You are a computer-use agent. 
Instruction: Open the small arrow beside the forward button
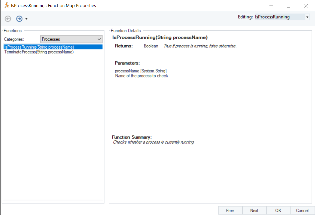[26, 19]
